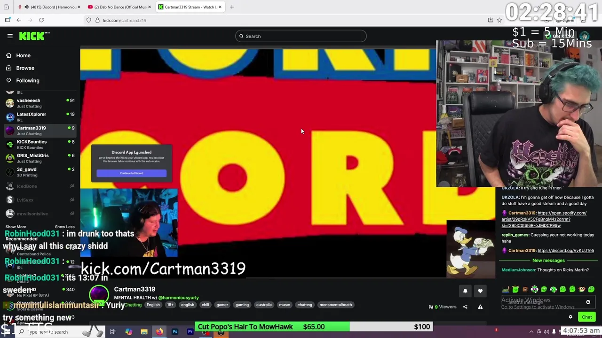Image resolution: width=602 pixels, height=338 pixels.
Task: Select the Cartman3319 Stream tab
Action: (x=190, y=7)
